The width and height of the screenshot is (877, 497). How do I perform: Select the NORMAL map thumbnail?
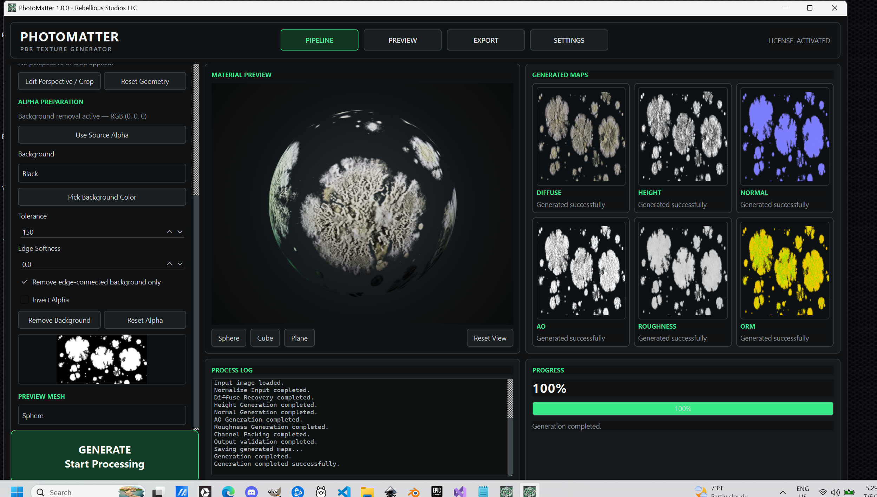[x=785, y=136]
